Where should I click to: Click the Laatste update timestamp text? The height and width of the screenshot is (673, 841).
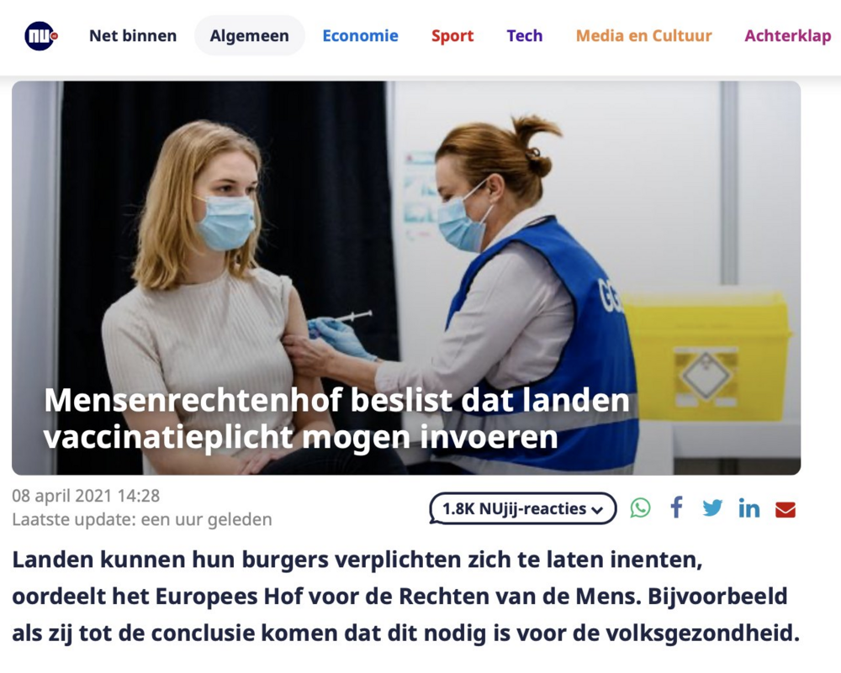click(142, 519)
